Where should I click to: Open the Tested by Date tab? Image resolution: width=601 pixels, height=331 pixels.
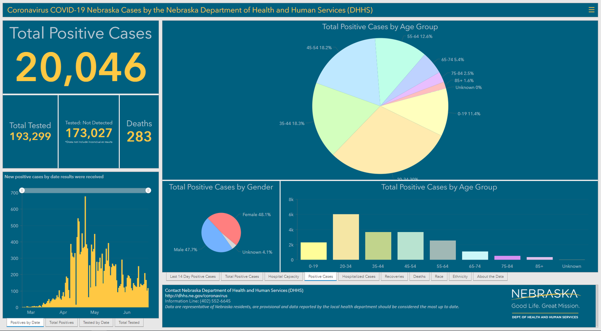[x=96, y=322]
